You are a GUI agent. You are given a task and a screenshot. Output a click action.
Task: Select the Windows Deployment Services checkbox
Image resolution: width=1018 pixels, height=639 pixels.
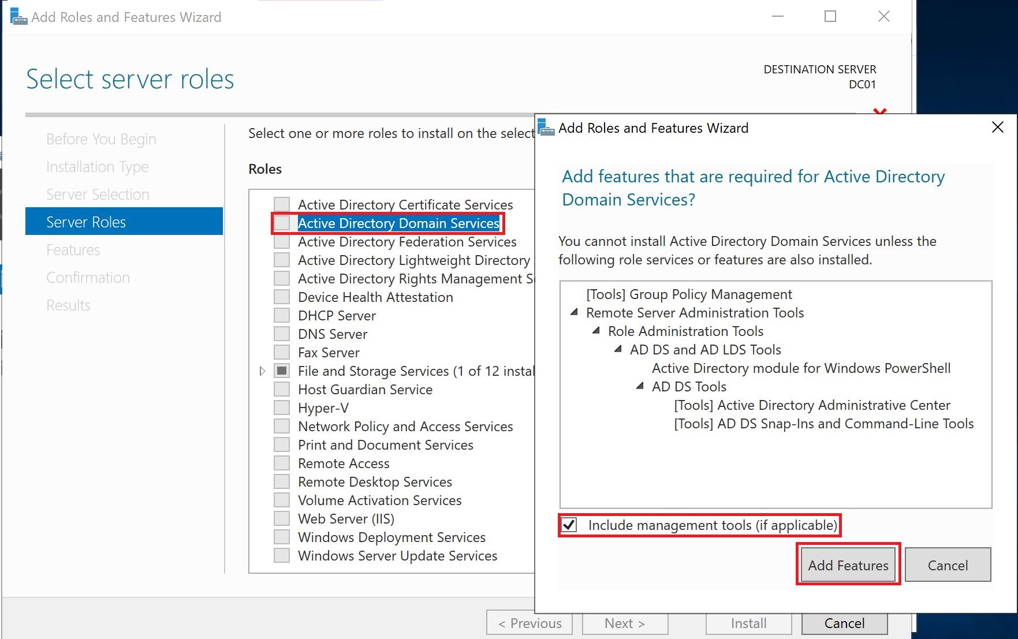(281, 537)
